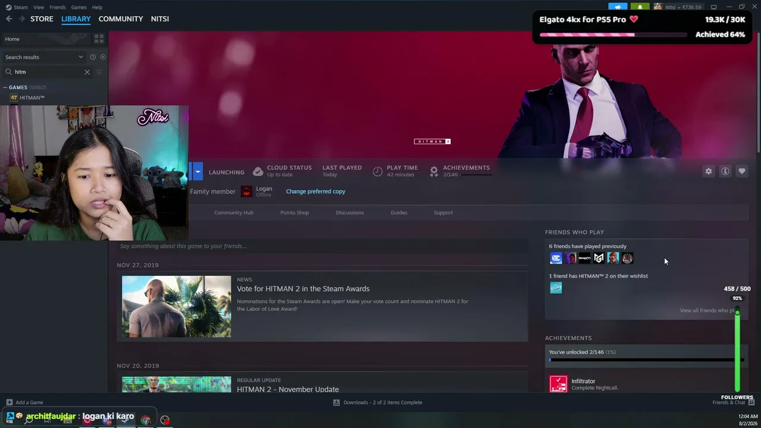Image resolution: width=761 pixels, height=428 pixels.
Task: Open the Steam menu
Action: click(x=21, y=7)
